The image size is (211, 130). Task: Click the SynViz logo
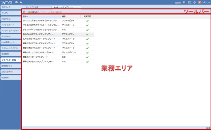tap(7, 2)
